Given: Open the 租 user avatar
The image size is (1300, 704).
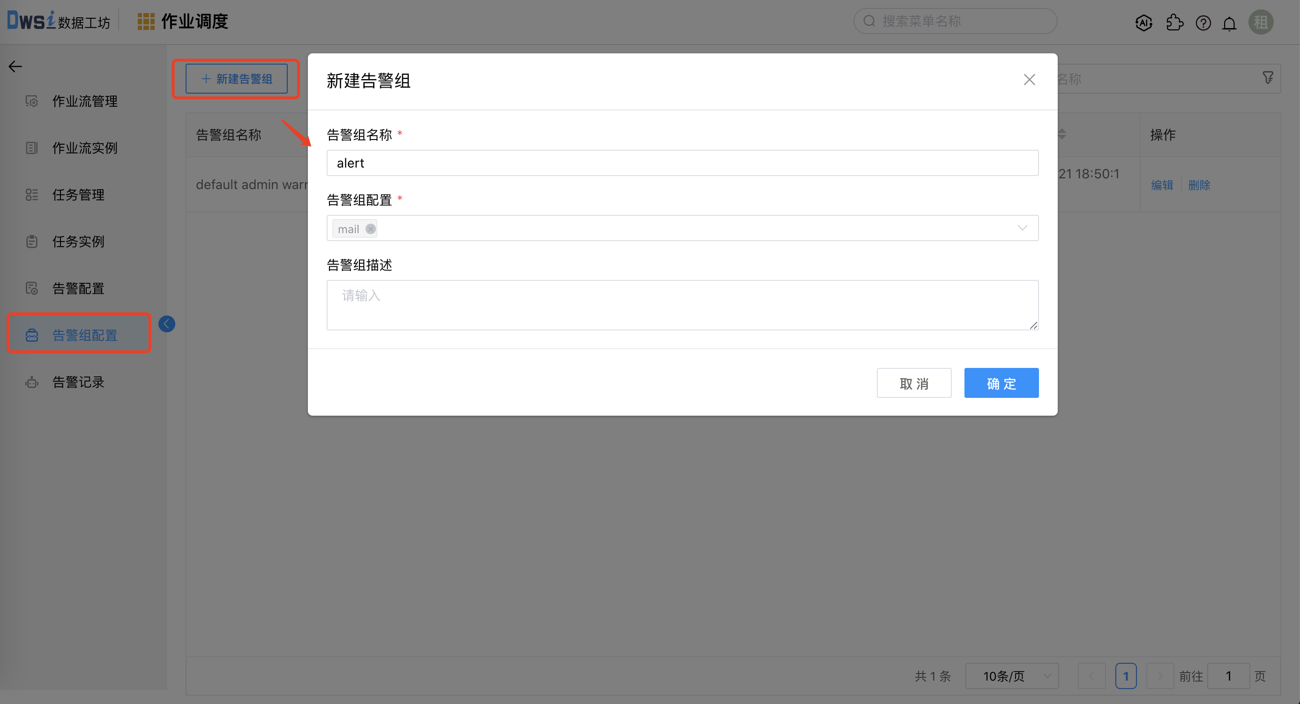Looking at the screenshot, I should (x=1260, y=22).
